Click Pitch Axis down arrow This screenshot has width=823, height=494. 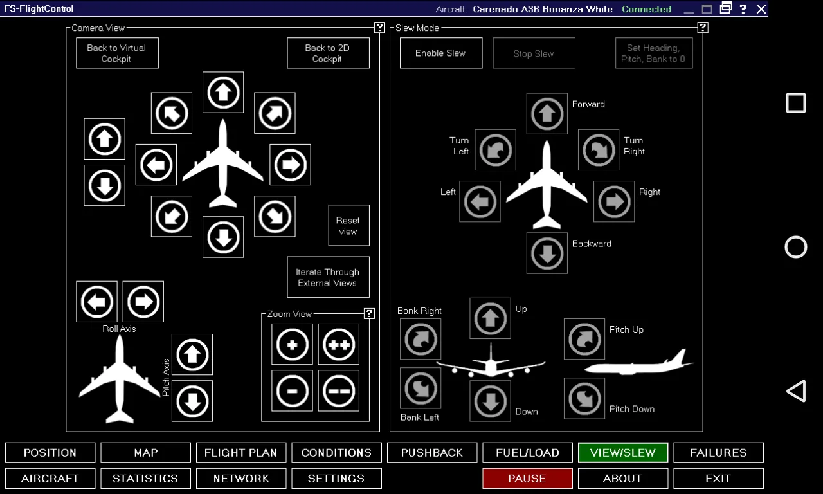192,401
